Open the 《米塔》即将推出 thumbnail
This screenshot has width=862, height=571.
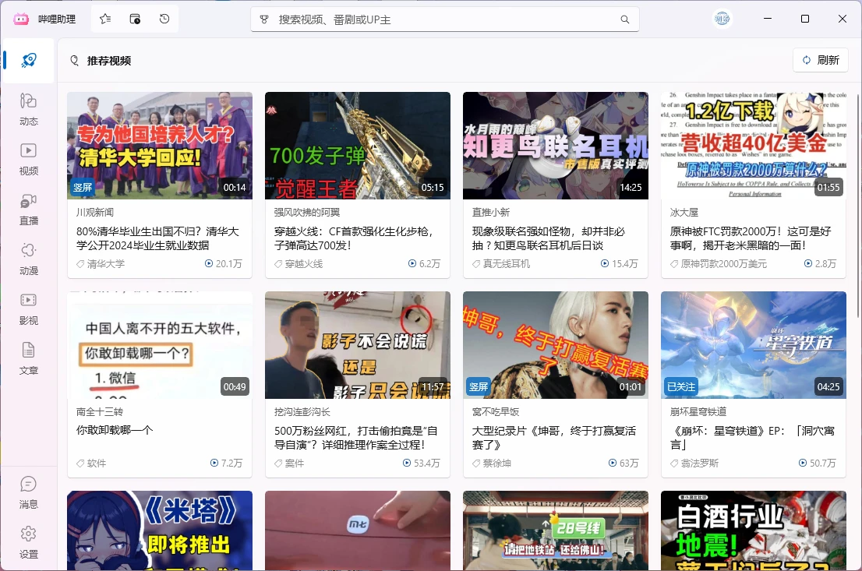[x=160, y=530]
